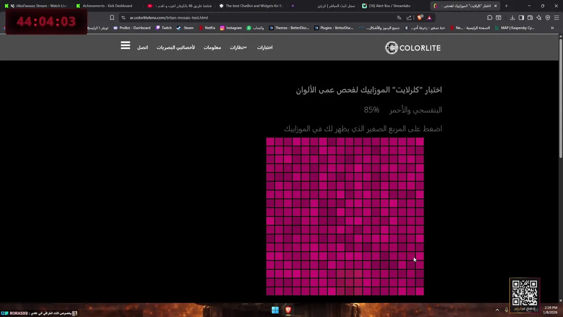Image resolution: width=563 pixels, height=317 pixels.
Task: Open the Steam bookmark
Action: 185,28
